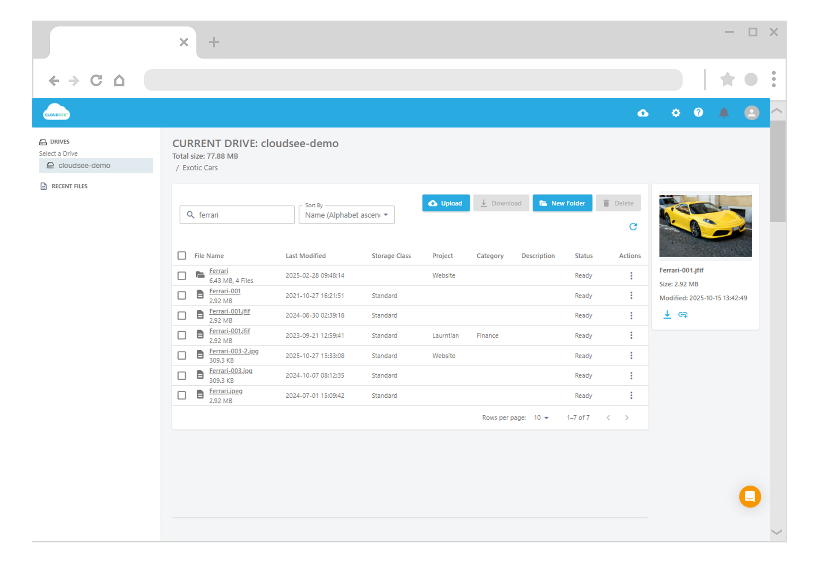814x575 pixels.
Task: Open actions menu for Ferrari-003-2.jpg
Action: click(x=631, y=355)
